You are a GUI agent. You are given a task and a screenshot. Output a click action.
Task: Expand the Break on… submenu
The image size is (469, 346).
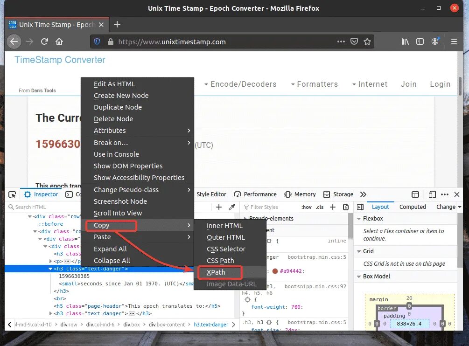[138, 143]
